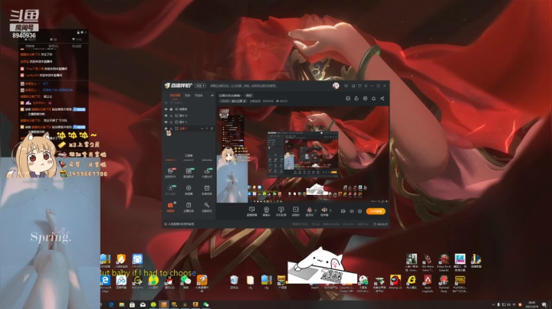552x309 pixels.
Task: Open the Microsoft Edge desktop shortcut
Action: click(105, 283)
